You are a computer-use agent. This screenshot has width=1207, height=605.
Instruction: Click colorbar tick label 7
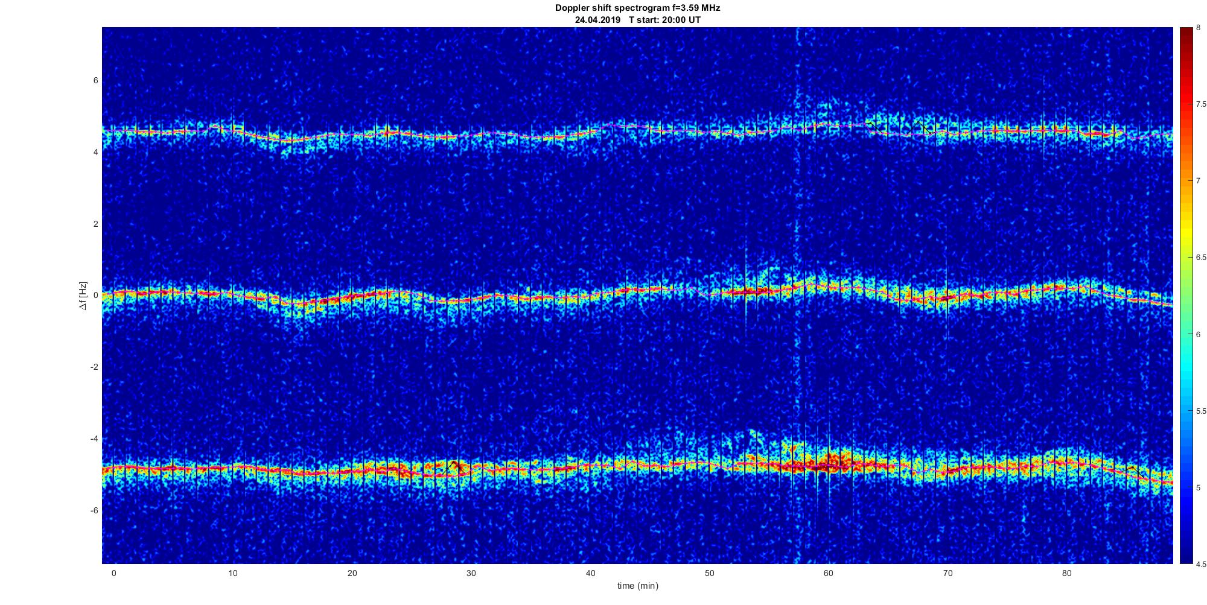(1199, 180)
